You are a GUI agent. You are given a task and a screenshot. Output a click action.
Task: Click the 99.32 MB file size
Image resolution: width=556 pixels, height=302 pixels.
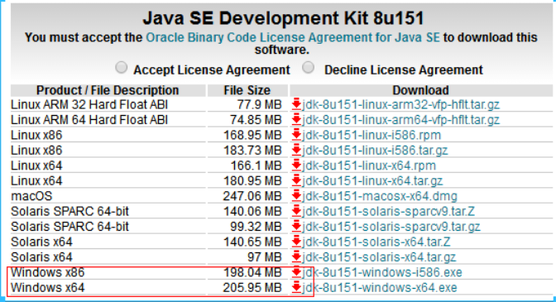coord(256,227)
